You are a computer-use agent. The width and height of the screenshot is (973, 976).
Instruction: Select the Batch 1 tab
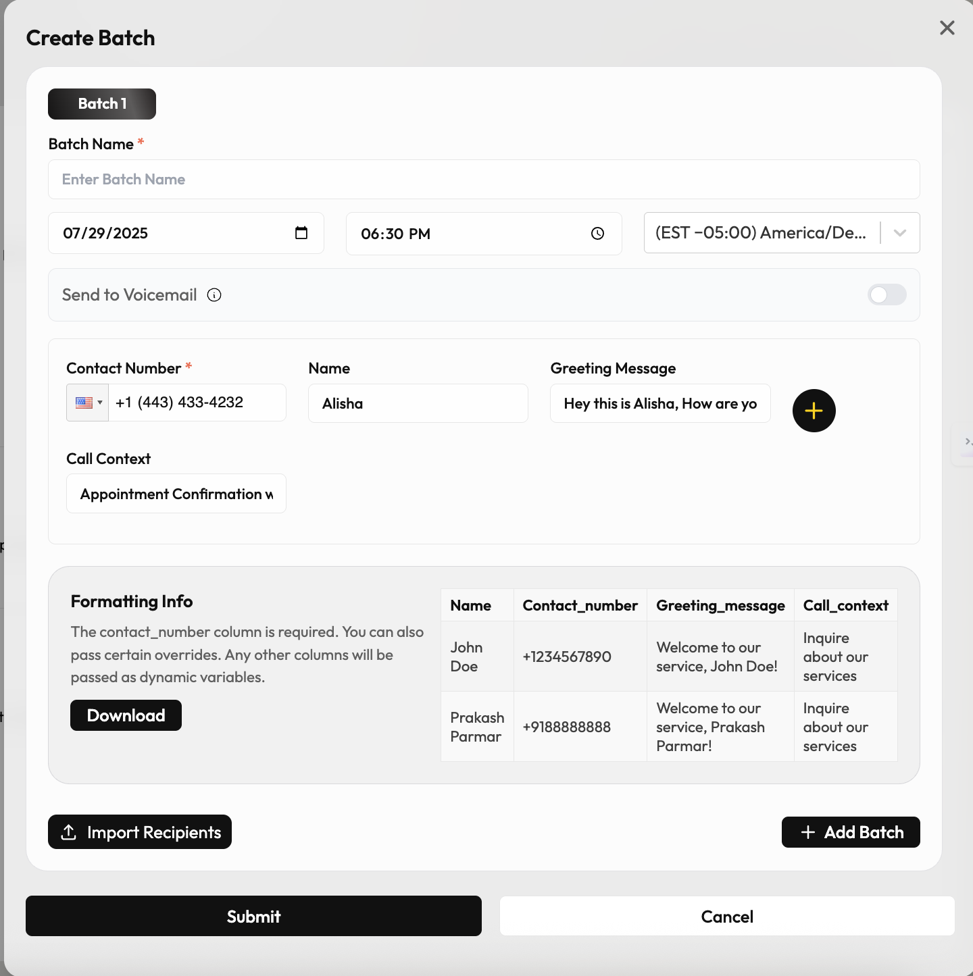pos(101,103)
